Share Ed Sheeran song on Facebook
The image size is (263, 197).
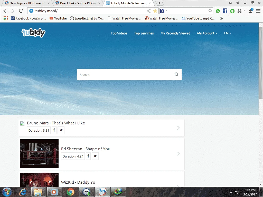(88, 156)
